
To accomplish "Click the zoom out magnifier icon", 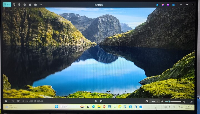I will click(x=162, y=101).
